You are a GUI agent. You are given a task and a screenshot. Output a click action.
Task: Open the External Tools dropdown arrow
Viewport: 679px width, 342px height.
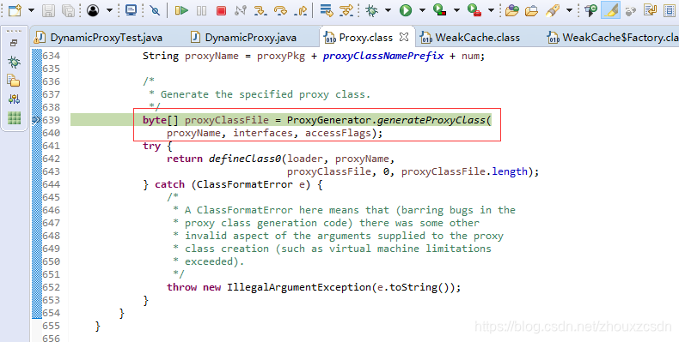(x=491, y=10)
